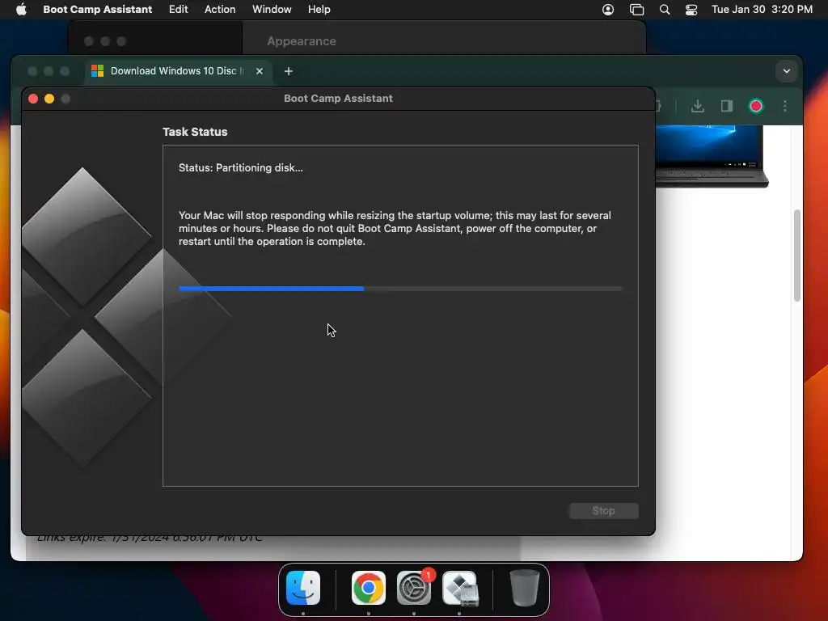Click the Task Status heading
Image resolution: width=828 pixels, height=621 pixels.
coord(195,132)
